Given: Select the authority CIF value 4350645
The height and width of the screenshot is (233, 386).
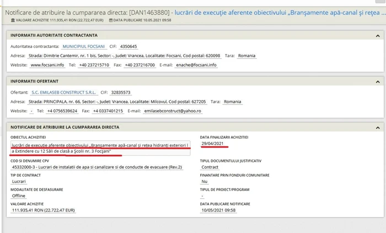Looking at the screenshot, I should coord(128,46).
